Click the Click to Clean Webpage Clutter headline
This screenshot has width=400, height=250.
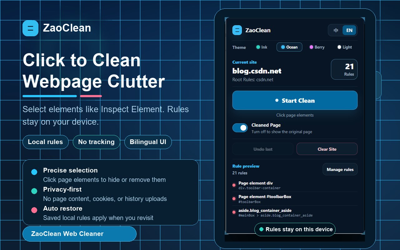coord(94,71)
